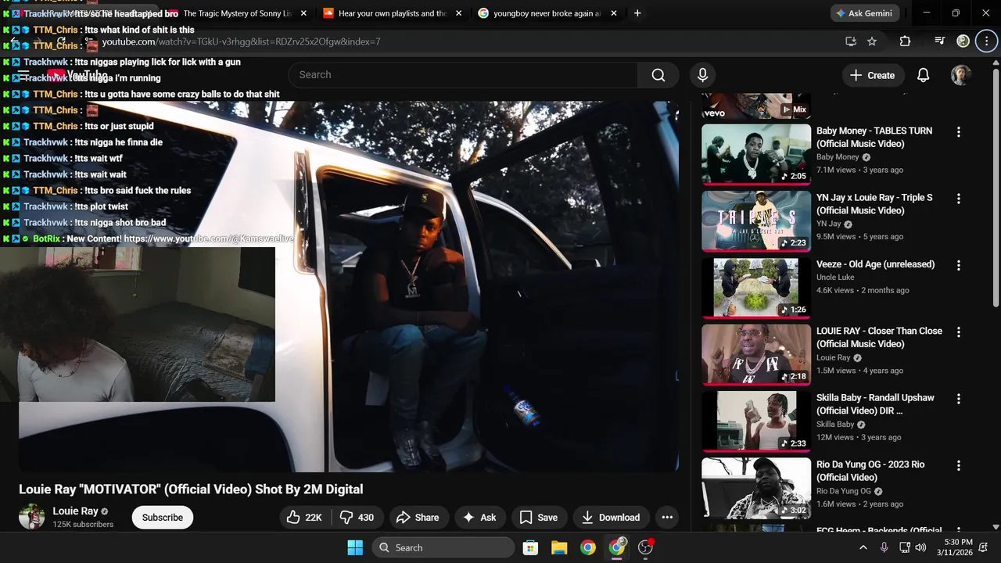Open the Baby Money channel link
Image resolution: width=1001 pixels, height=563 pixels.
click(838, 157)
